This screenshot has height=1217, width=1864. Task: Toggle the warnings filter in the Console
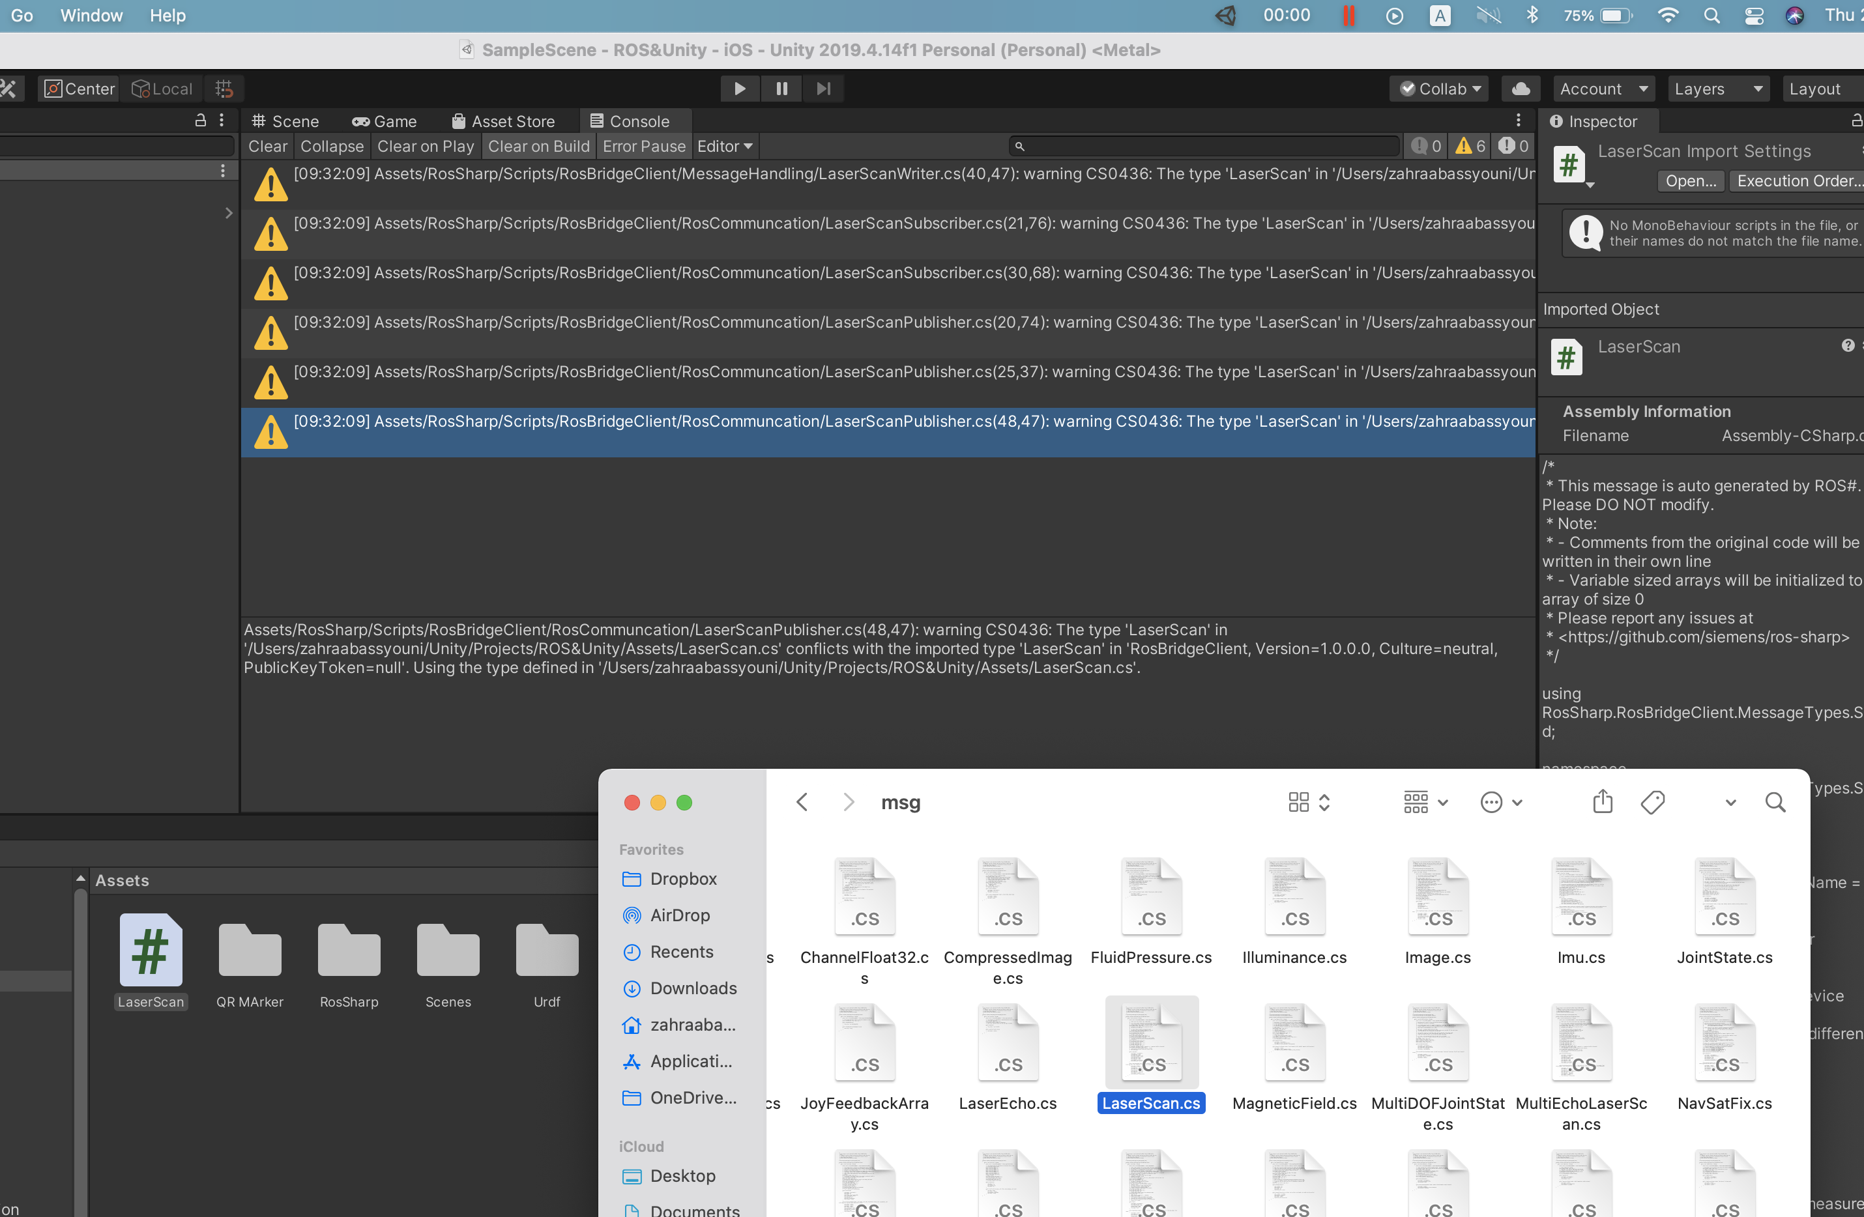1468,146
